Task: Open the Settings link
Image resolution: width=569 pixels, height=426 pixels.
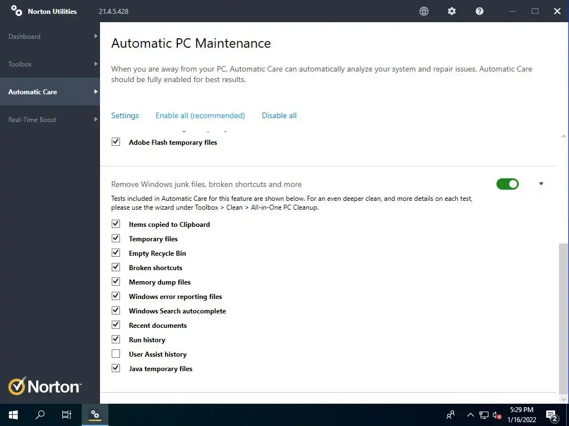Action: tap(125, 115)
